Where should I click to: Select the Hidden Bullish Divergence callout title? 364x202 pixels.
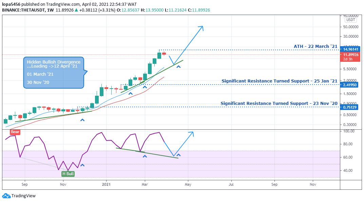(54, 62)
